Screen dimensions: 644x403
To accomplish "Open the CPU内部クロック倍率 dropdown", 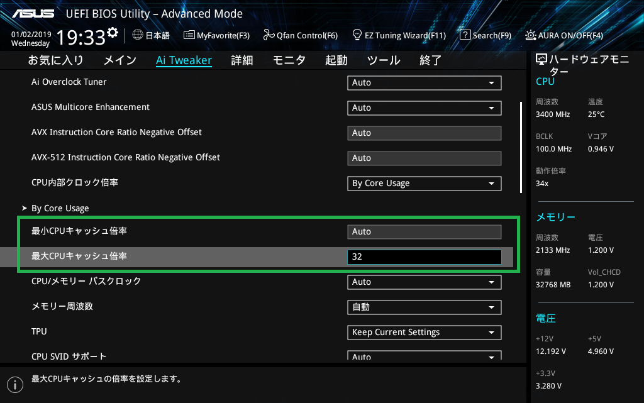I will point(425,184).
